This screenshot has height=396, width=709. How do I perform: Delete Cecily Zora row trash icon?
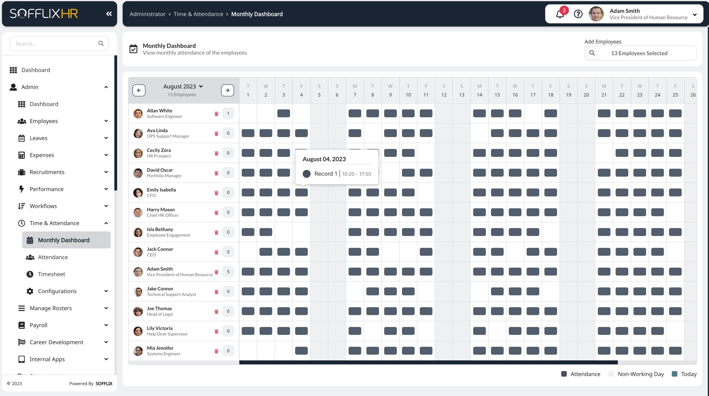coord(216,153)
